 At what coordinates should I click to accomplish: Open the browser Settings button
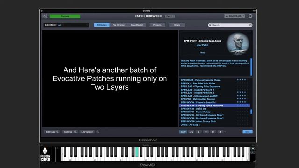[x=70, y=132]
